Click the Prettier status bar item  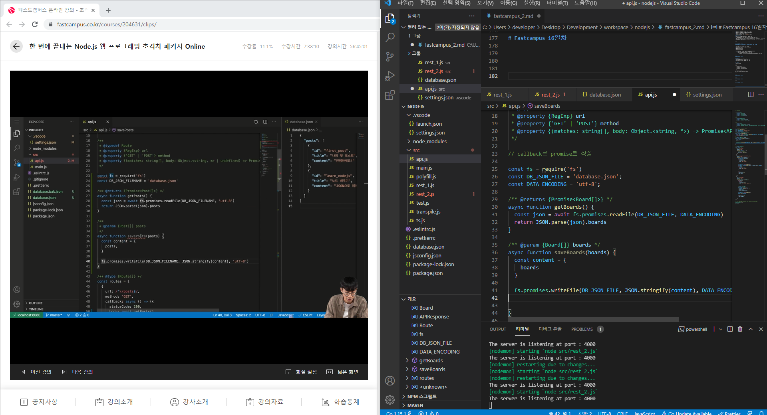(x=729, y=413)
